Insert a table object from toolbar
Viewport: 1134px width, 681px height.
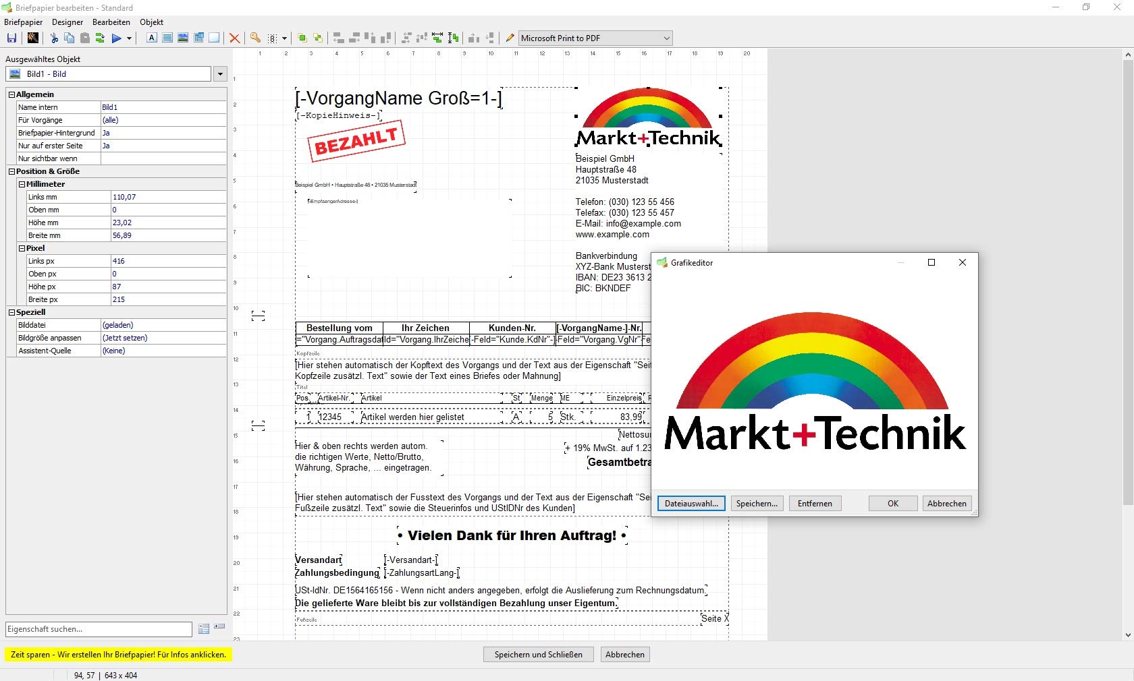point(198,38)
